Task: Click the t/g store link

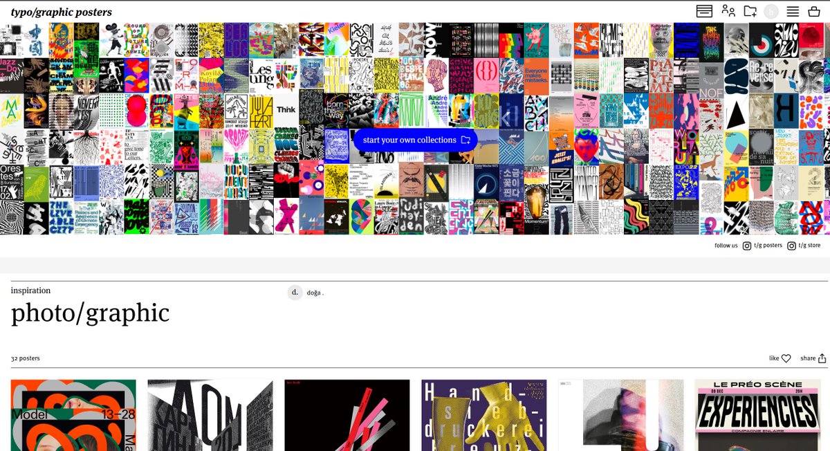Action: point(809,246)
